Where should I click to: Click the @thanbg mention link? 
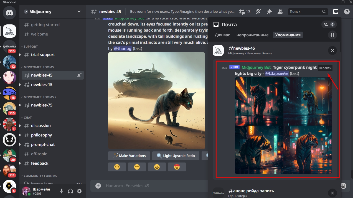tap(123, 49)
